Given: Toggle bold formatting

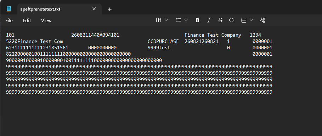Looking at the screenshot, I should pos(197,20).
